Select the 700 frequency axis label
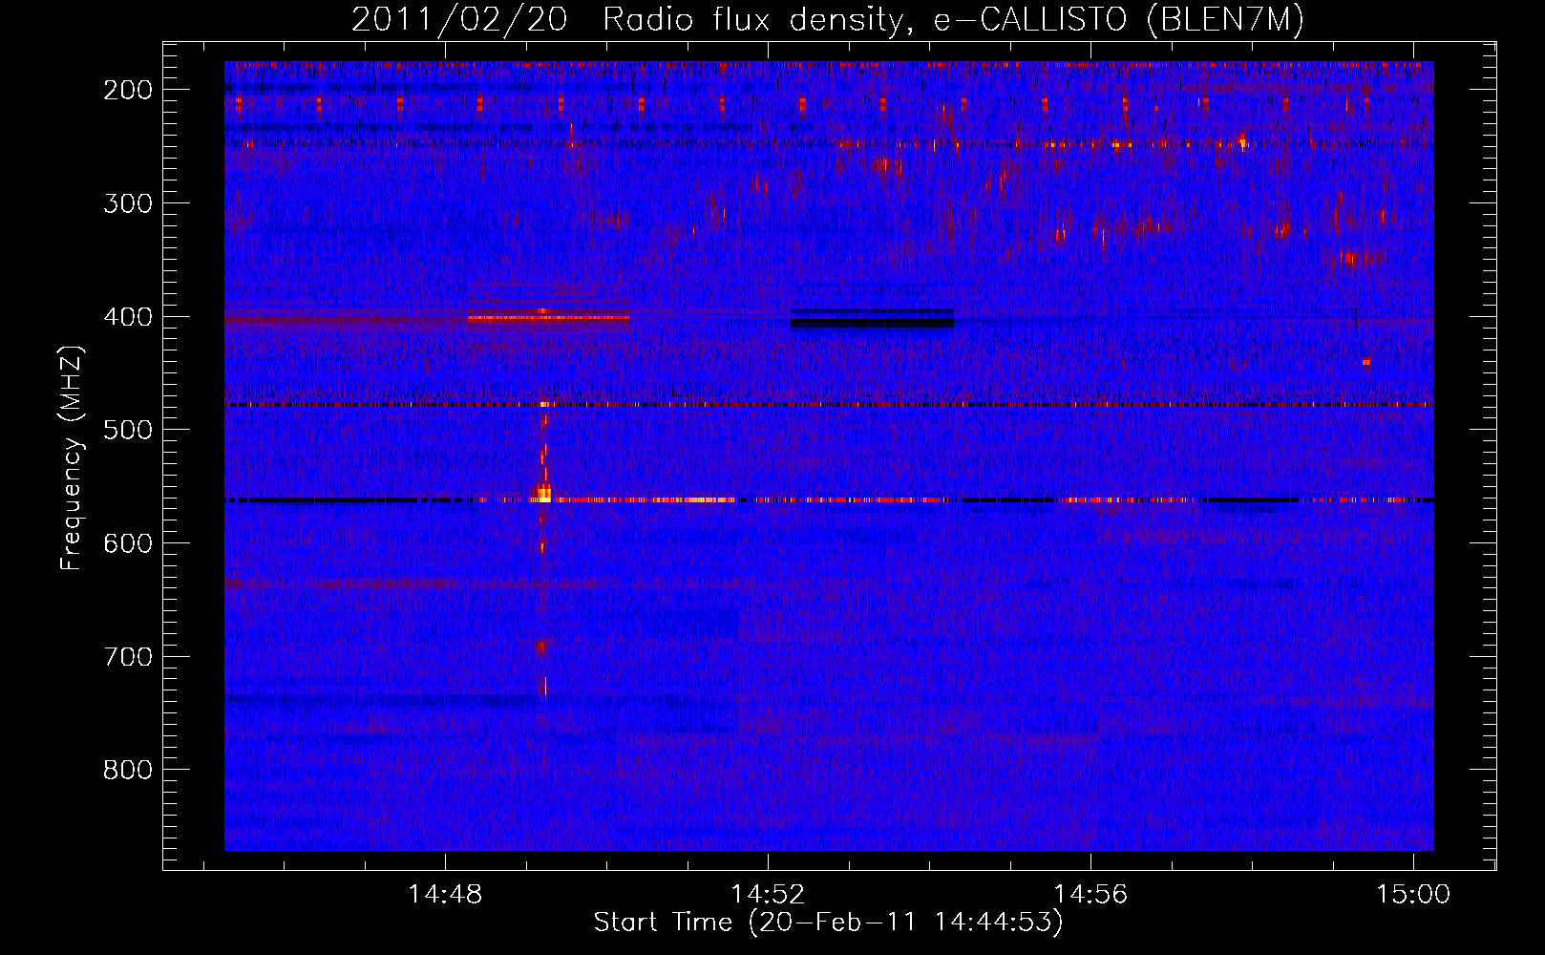The height and width of the screenshot is (955, 1545). point(128,657)
